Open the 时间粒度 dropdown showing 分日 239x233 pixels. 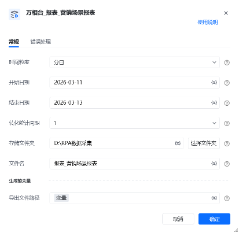pos(134,62)
